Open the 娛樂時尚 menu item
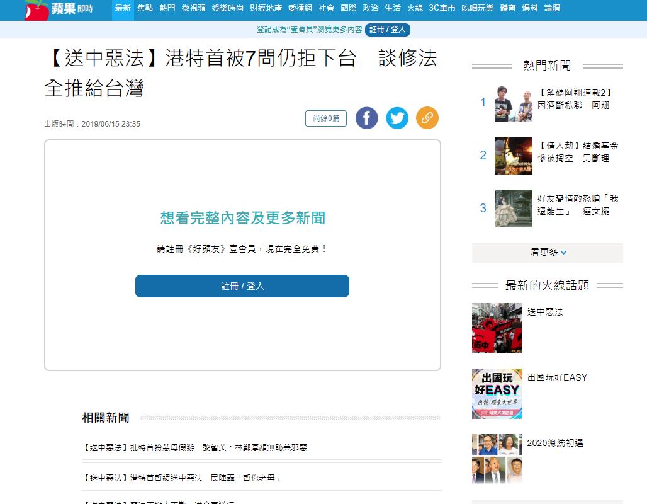Viewport: 647px width, 504px height. 227,8
